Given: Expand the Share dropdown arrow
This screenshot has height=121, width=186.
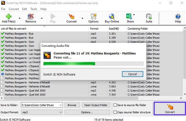Looking at the screenshot, I should click(x=134, y=15).
